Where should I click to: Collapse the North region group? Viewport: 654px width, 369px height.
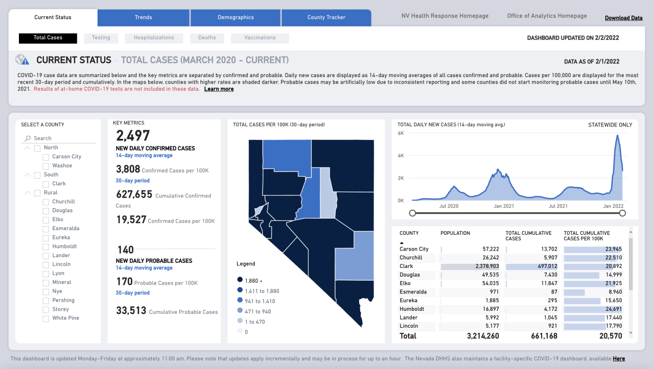[27, 148]
